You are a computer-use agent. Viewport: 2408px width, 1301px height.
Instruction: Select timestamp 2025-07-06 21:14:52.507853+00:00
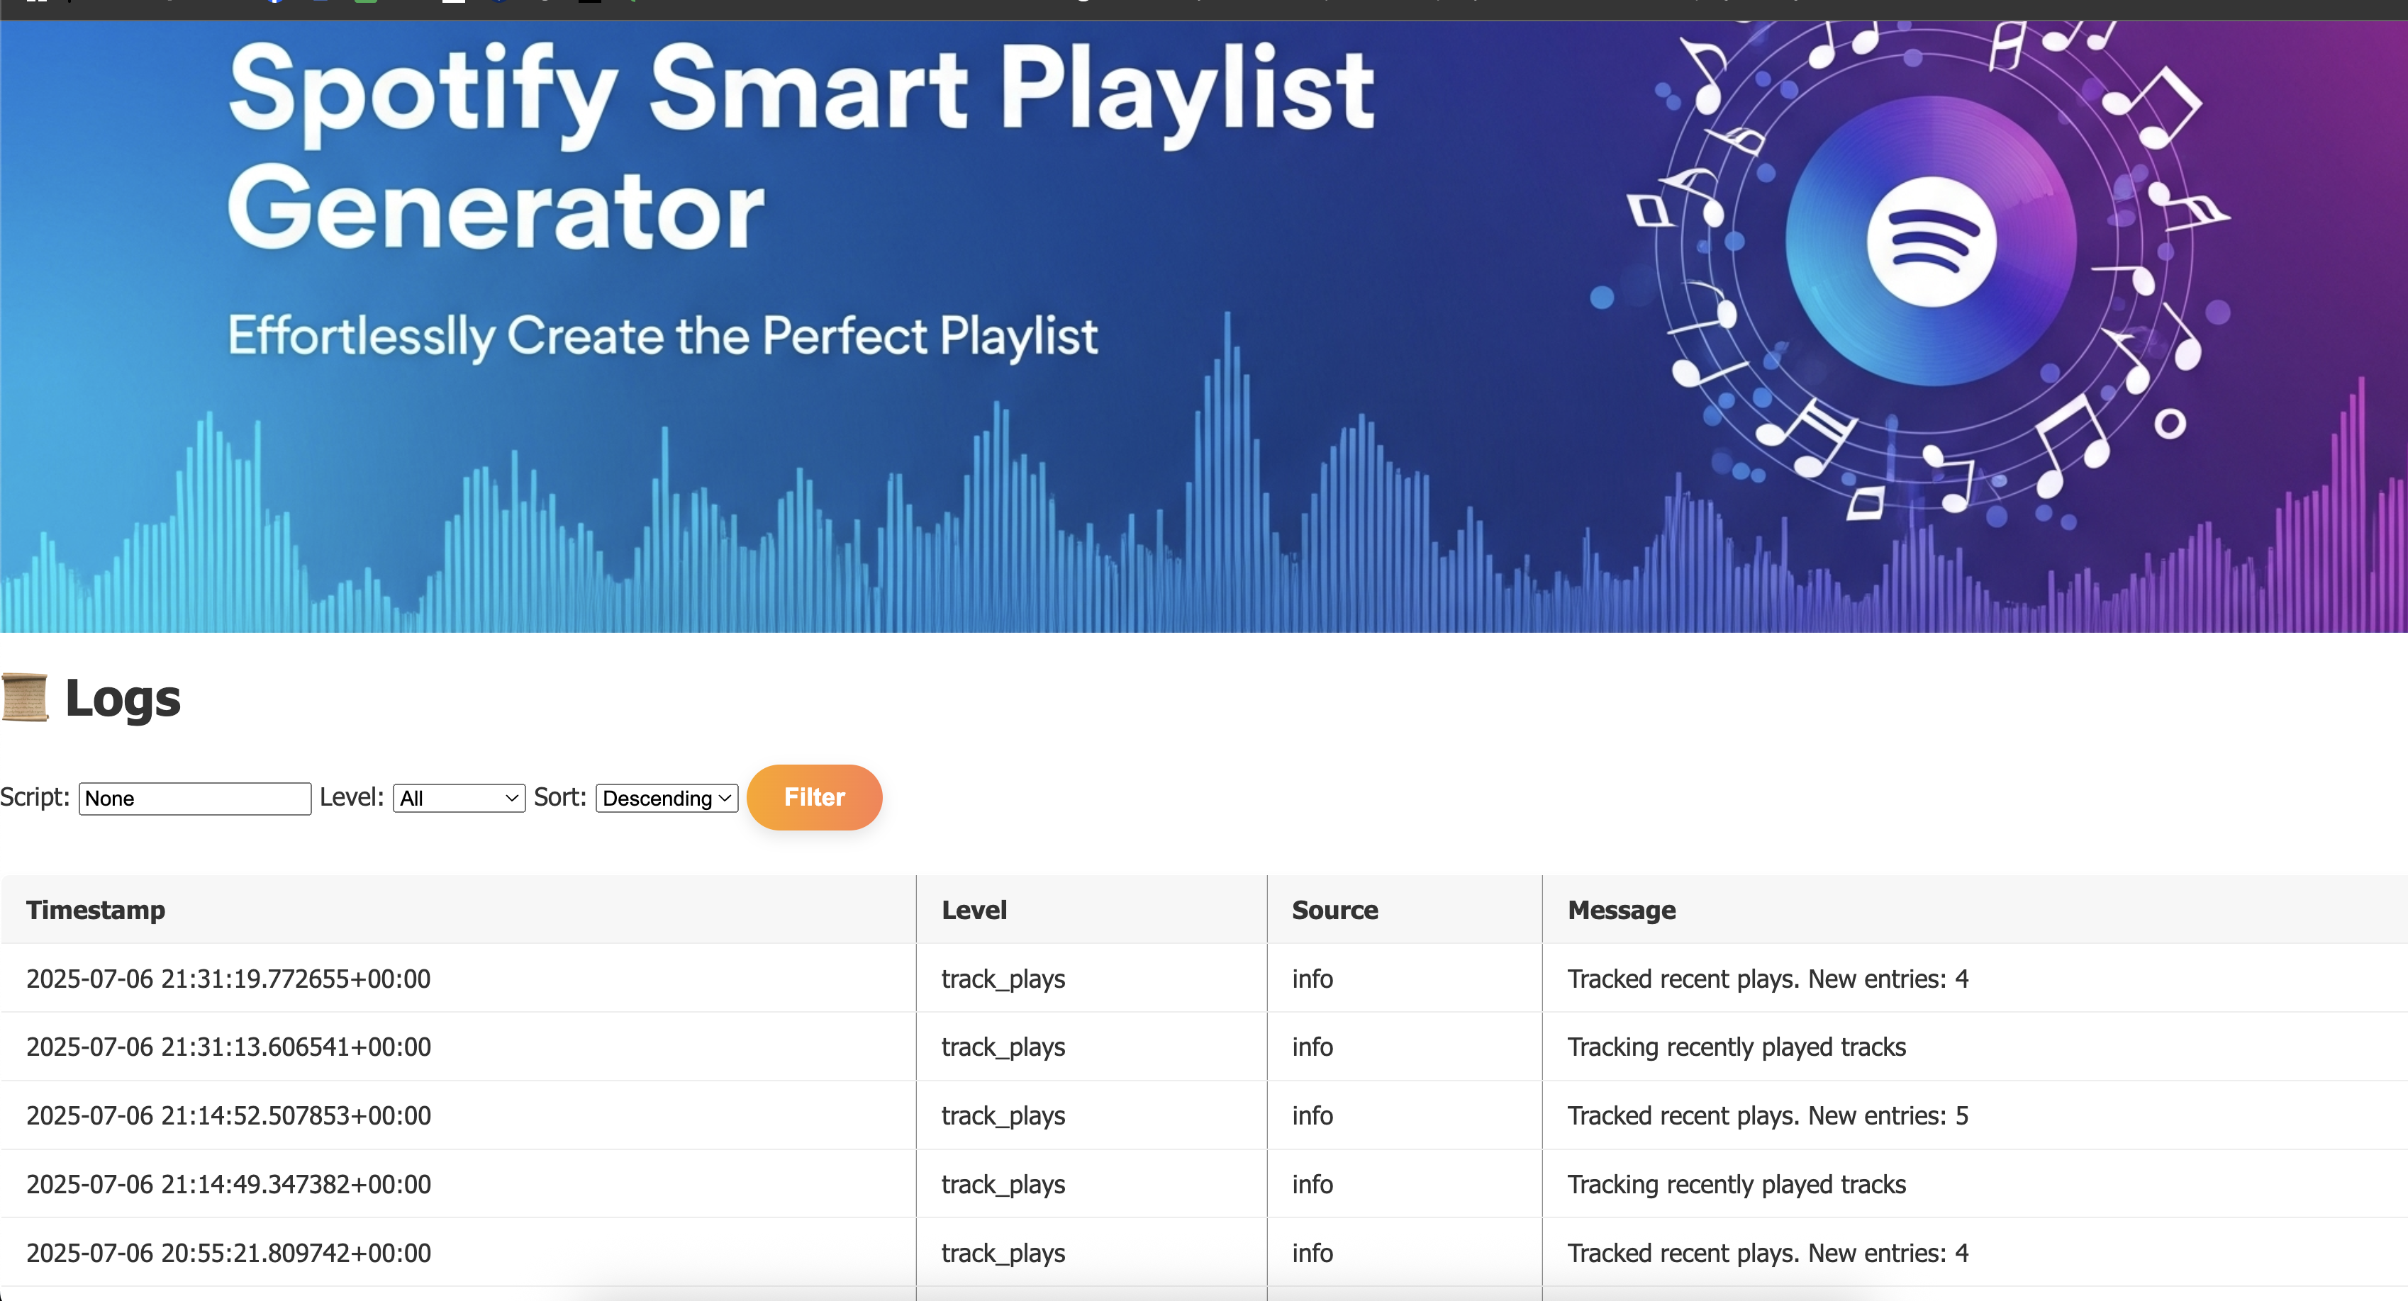click(x=228, y=1115)
